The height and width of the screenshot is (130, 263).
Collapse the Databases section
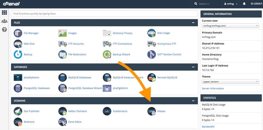(193, 67)
